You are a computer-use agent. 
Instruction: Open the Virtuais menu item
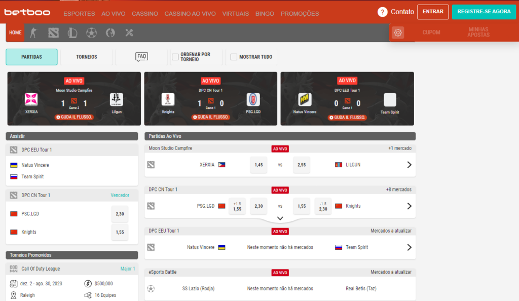pyautogui.click(x=235, y=14)
